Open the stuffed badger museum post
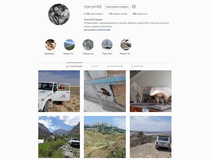The image size is (212, 160). (151, 91)
